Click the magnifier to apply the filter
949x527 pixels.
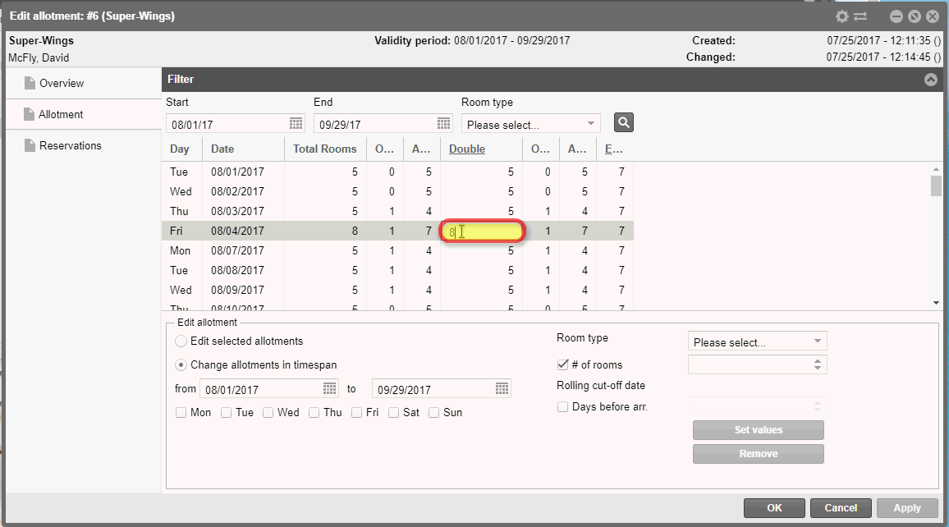623,121
